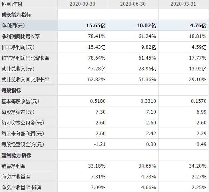Select the 33.18% value
Viewport: 209px width, 192px height.
pos(97,166)
